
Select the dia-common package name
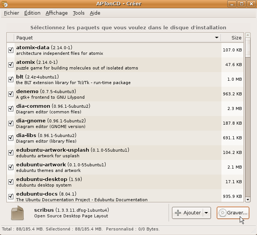(33, 106)
